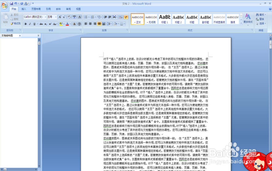The image size is (272, 171).
Task: Toggle bold formatting
Action: point(25,24)
